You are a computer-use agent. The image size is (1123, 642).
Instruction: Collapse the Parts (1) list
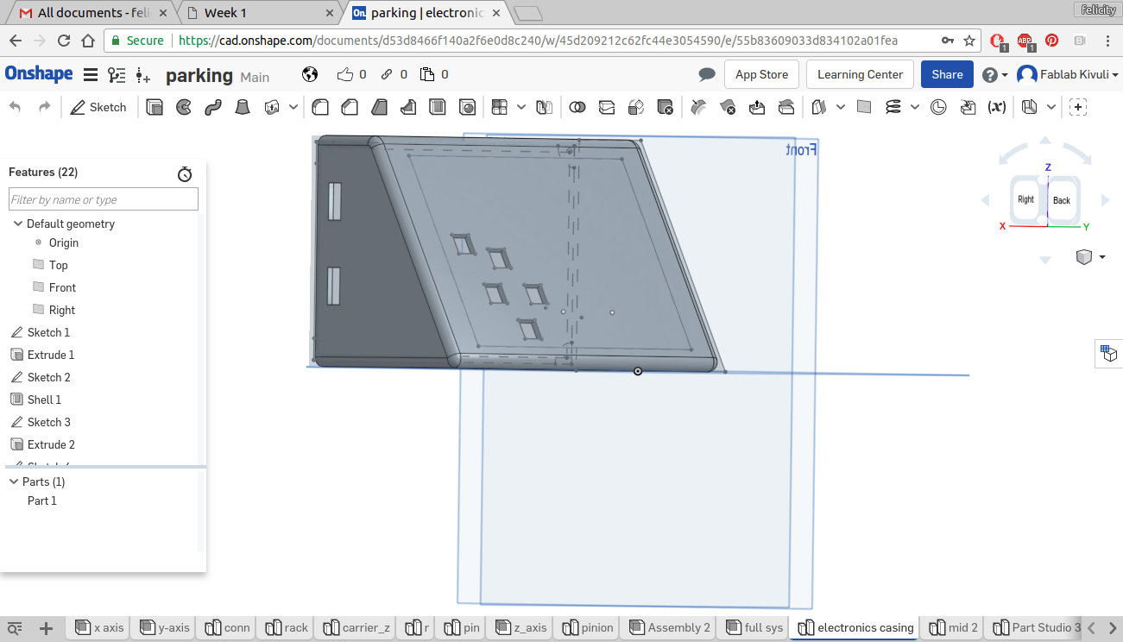[x=14, y=481]
